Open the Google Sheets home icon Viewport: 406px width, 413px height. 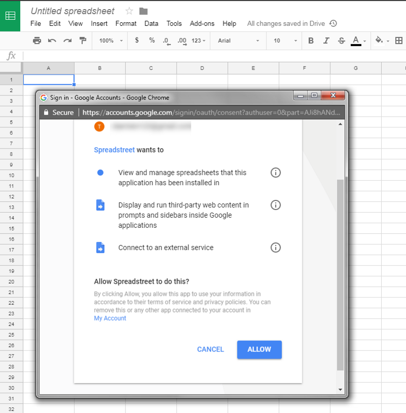tap(10, 16)
